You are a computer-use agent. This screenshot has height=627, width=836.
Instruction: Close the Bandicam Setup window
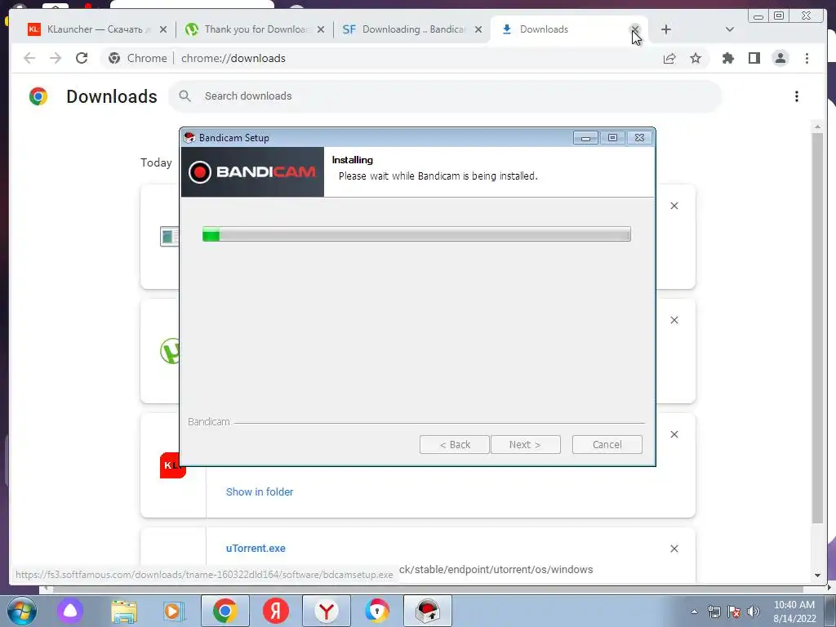(x=639, y=137)
